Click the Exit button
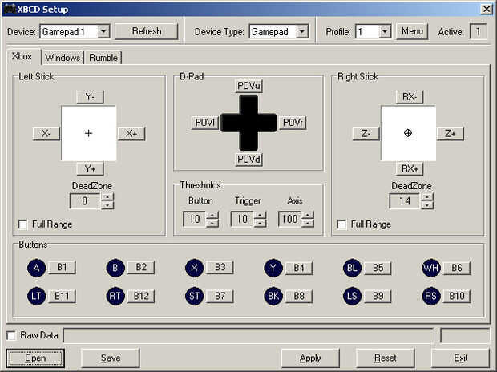Image resolution: width=497 pixels, height=372 pixels. 461,358
